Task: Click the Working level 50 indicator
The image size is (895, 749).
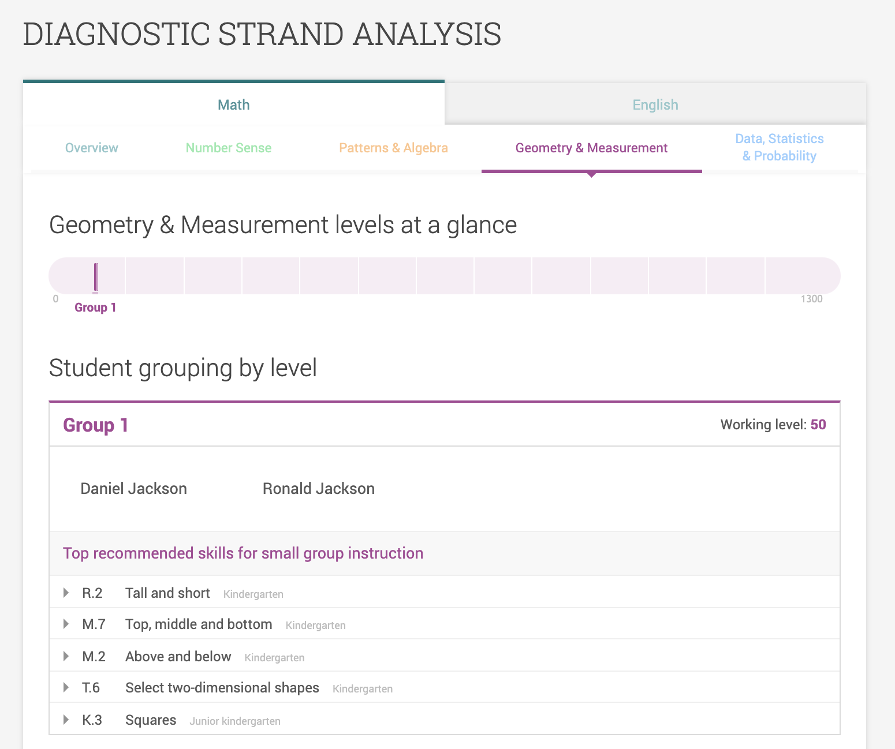Action: (x=773, y=424)
